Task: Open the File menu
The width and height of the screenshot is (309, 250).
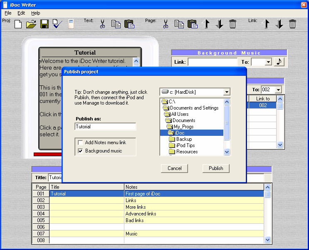Action: 8,13
